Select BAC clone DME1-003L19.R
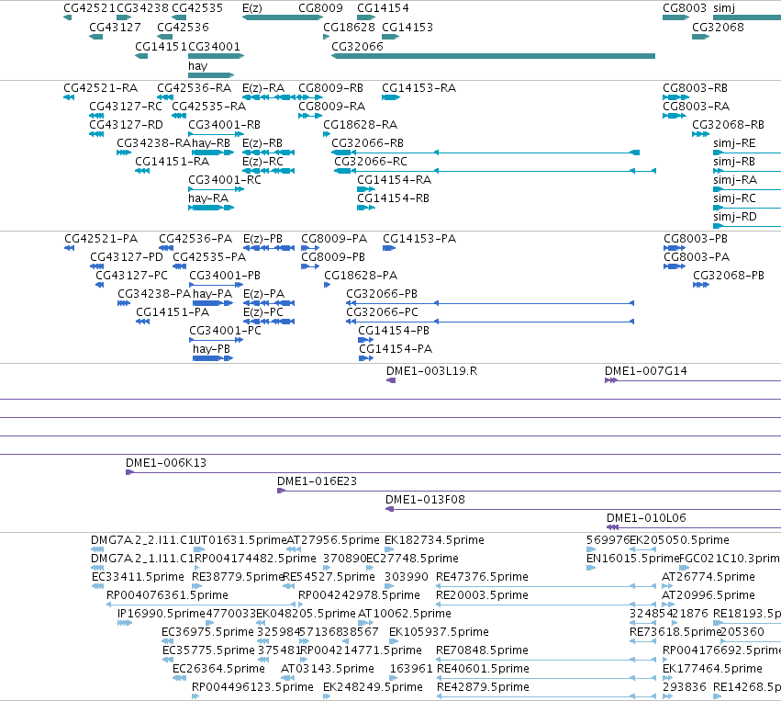This screenshot has height=701, width=781. coord(431,371)
